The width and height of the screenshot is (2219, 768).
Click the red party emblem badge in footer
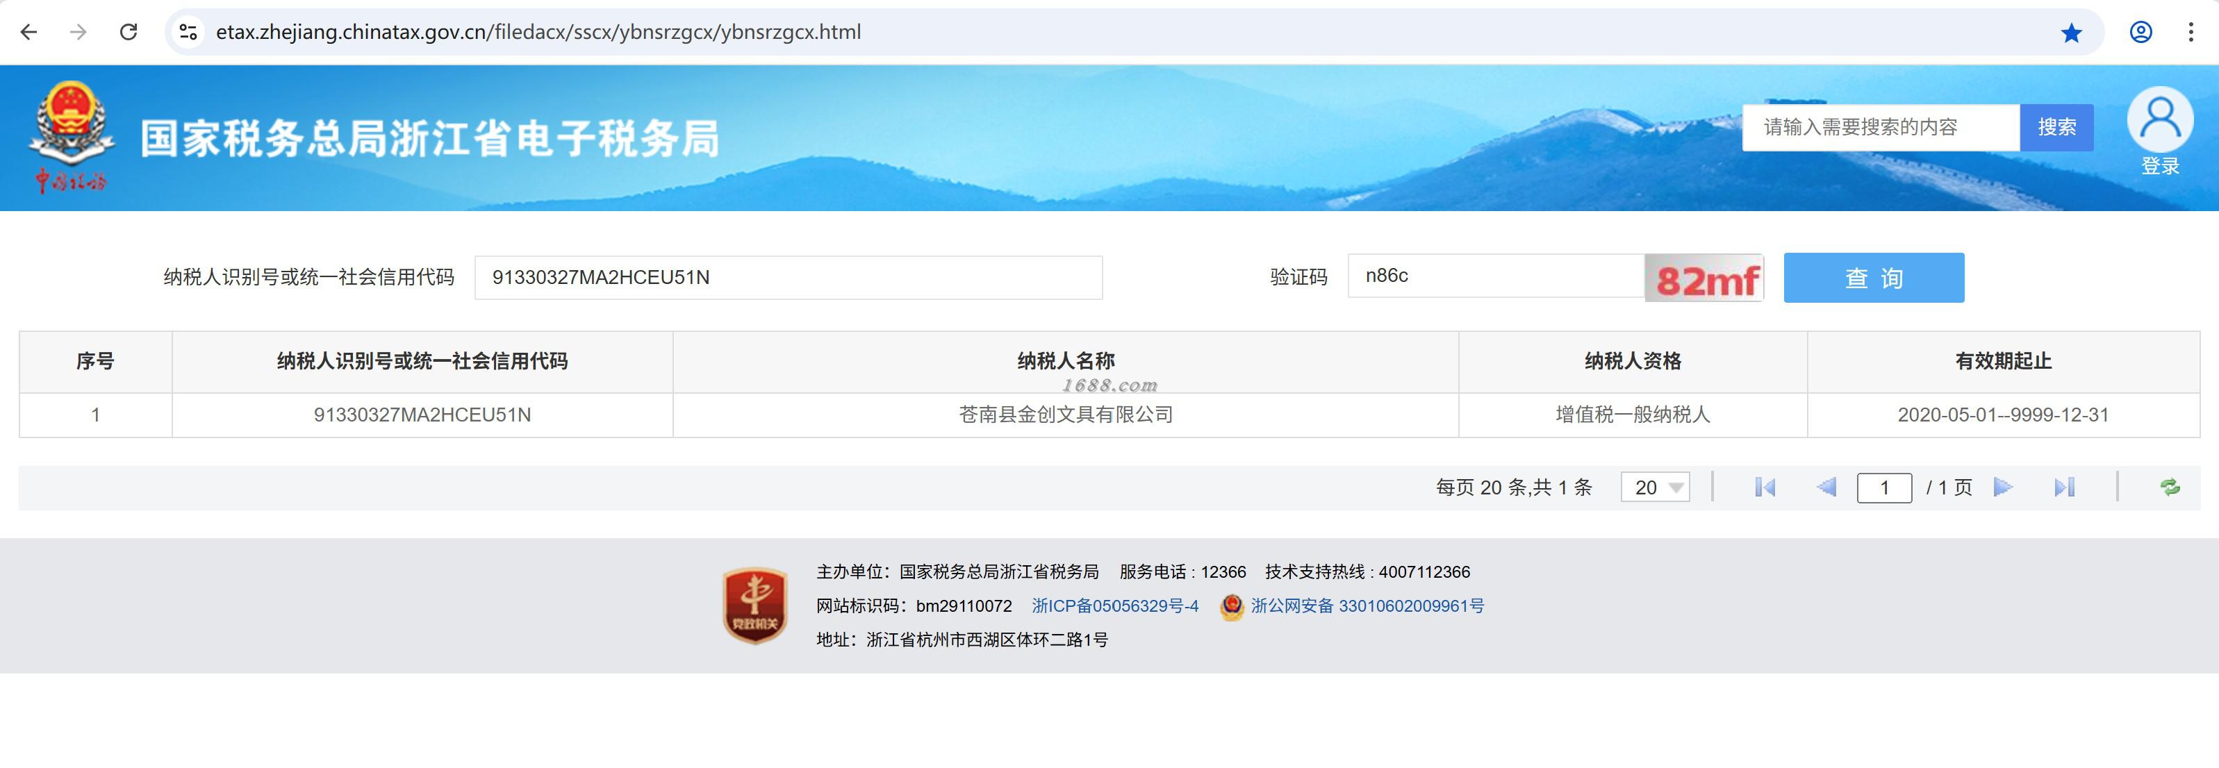click(x=754, y=606)
